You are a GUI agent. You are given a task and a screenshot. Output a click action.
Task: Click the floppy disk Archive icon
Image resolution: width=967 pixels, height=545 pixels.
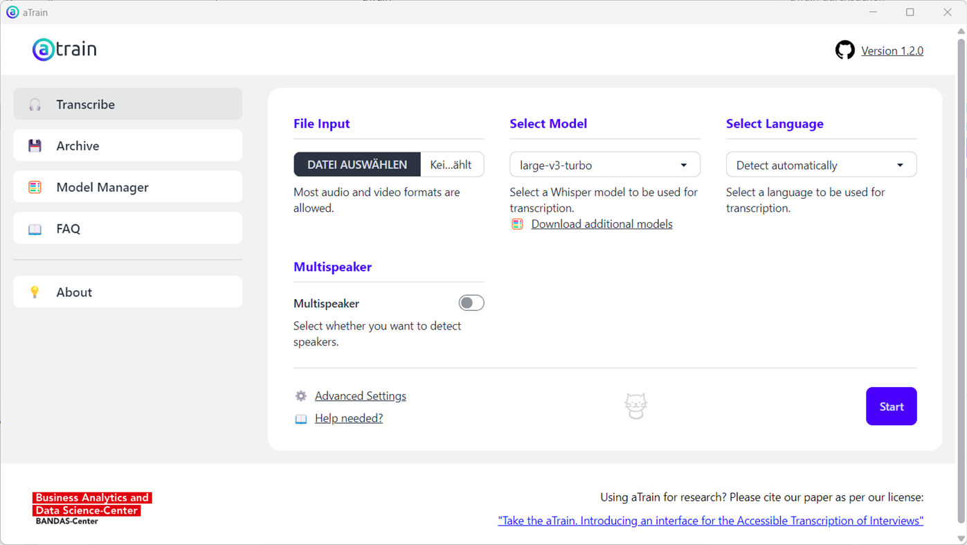pos(35,145)
